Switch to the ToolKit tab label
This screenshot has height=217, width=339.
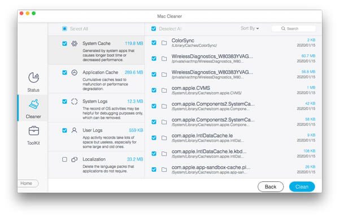coord(33,143)
